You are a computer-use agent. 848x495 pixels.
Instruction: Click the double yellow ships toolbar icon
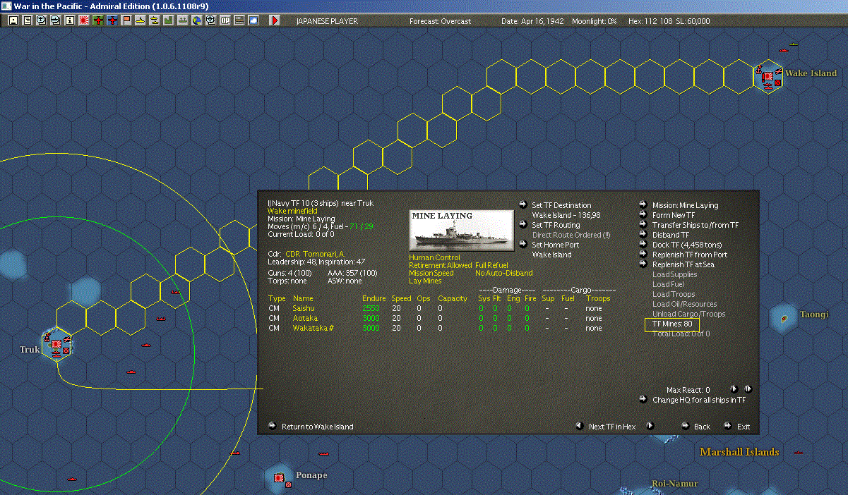point(154,20)
